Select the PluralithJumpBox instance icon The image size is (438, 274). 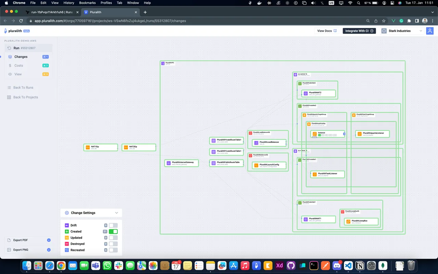point(348,222)
